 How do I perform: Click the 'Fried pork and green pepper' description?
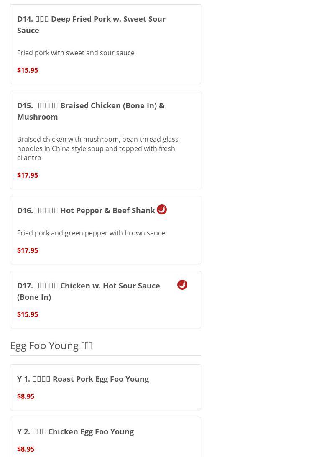(91, 233)
